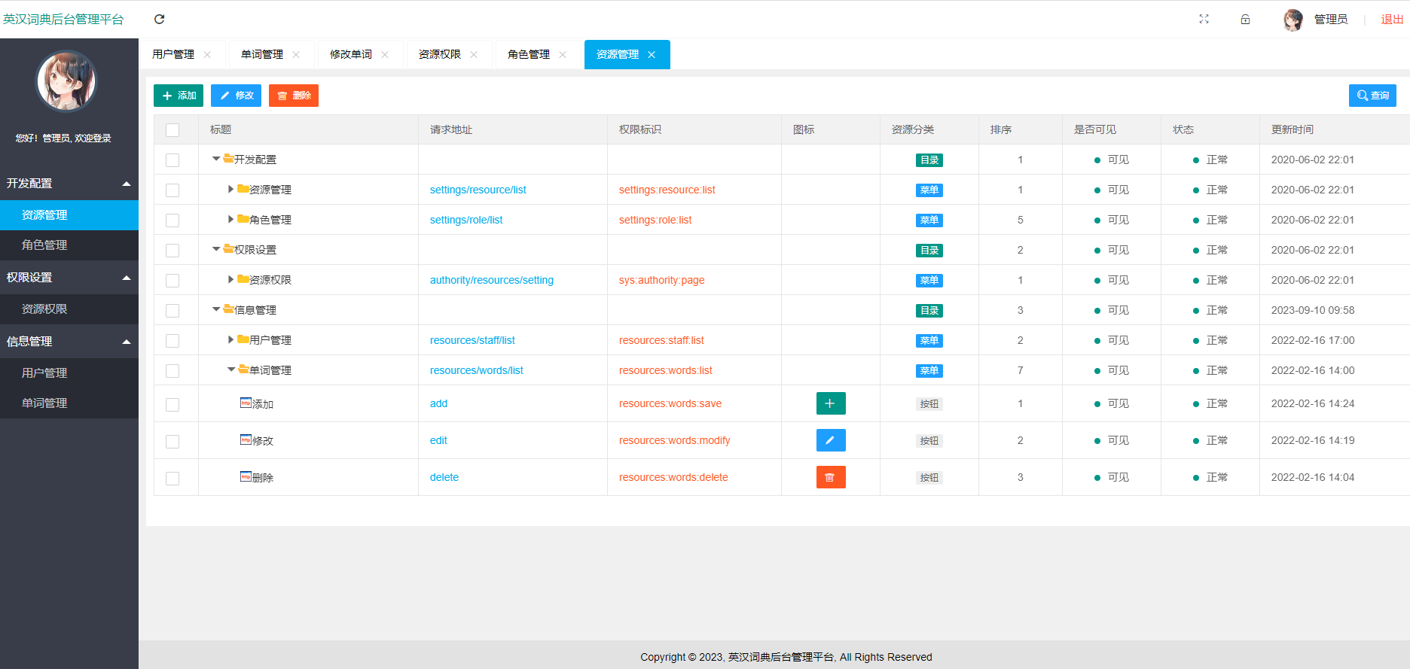Screen dimensions: 1410x669
Task: Click the green plus icon in 添加 row
Action: [x=831, y=403]
